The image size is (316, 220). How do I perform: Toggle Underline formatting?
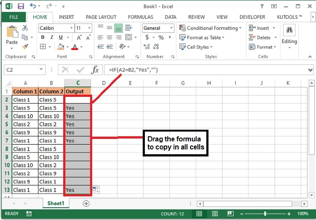click(61, 37)
